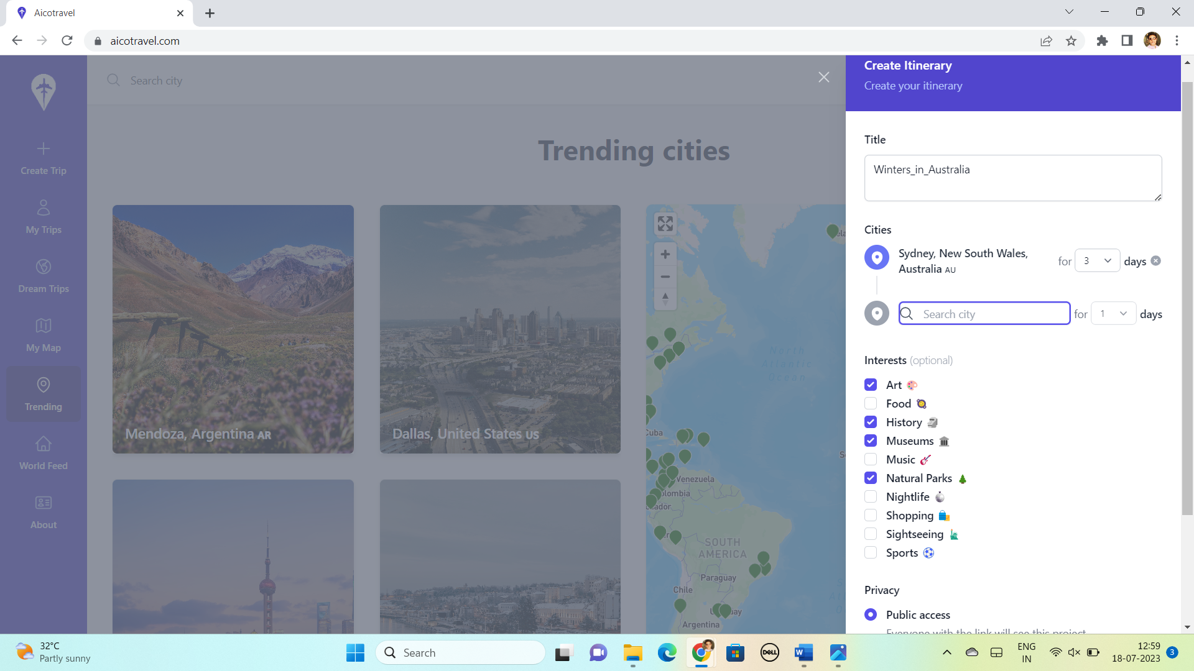Open Dell app from taskbar
Screen dimensions: 1194x671
point(769,653)
